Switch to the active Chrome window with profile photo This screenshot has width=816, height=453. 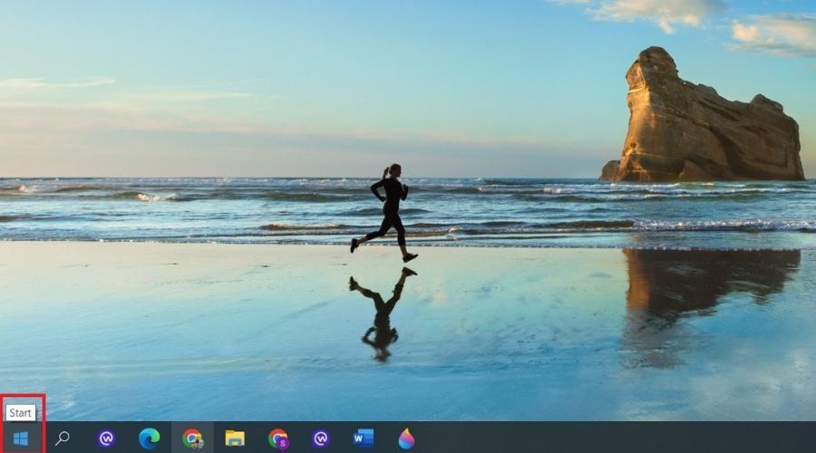pyautogui.click(x=192, y=439)
